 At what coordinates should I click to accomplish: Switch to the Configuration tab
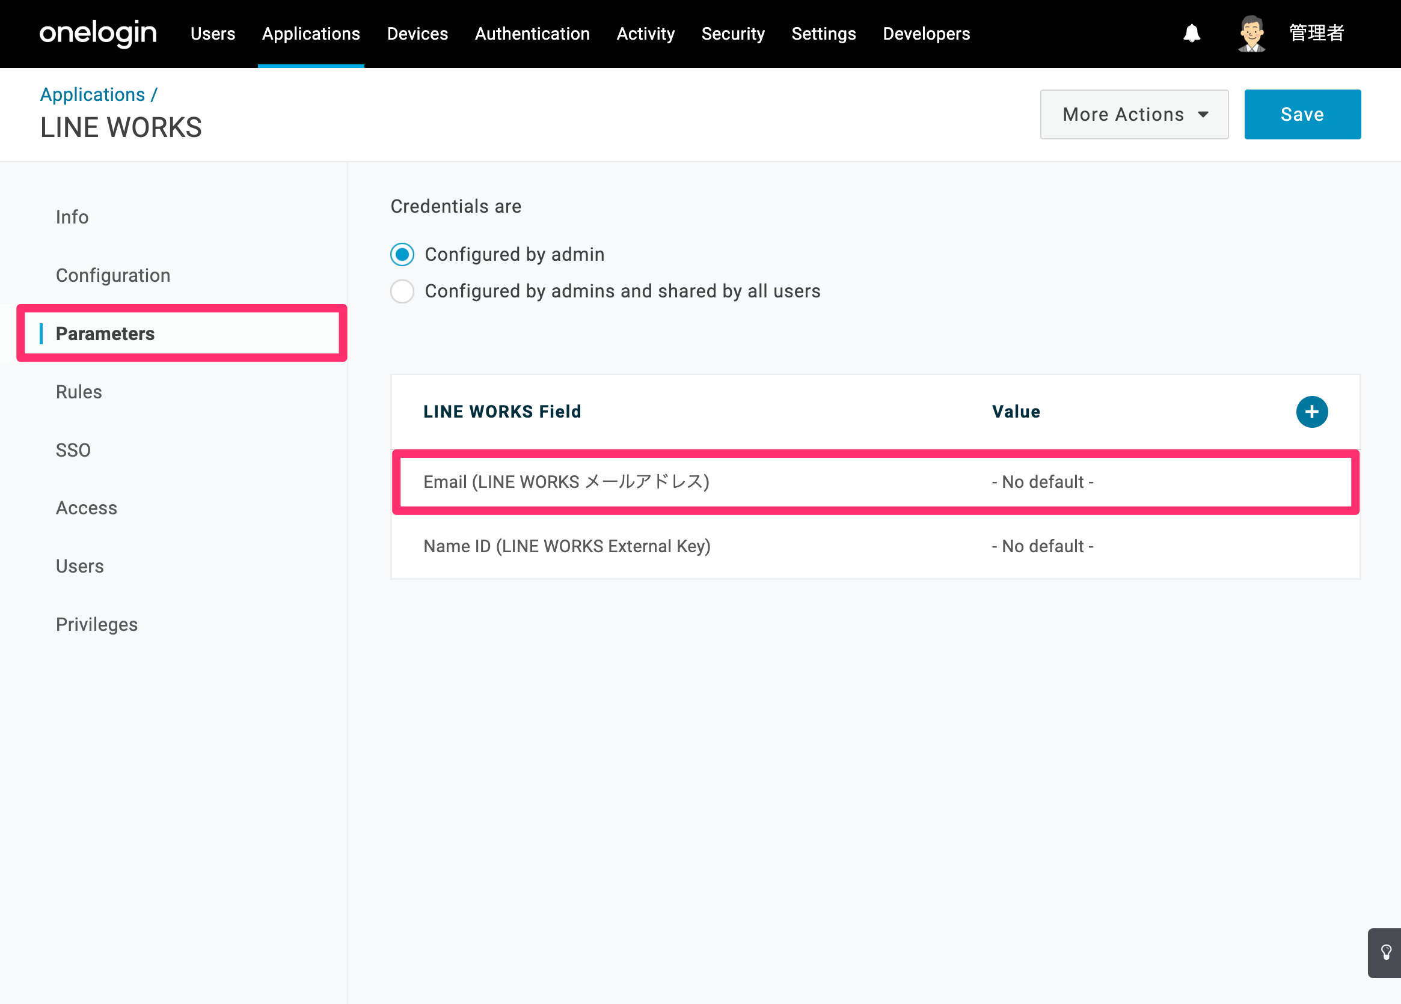click(x=113, y=275)
